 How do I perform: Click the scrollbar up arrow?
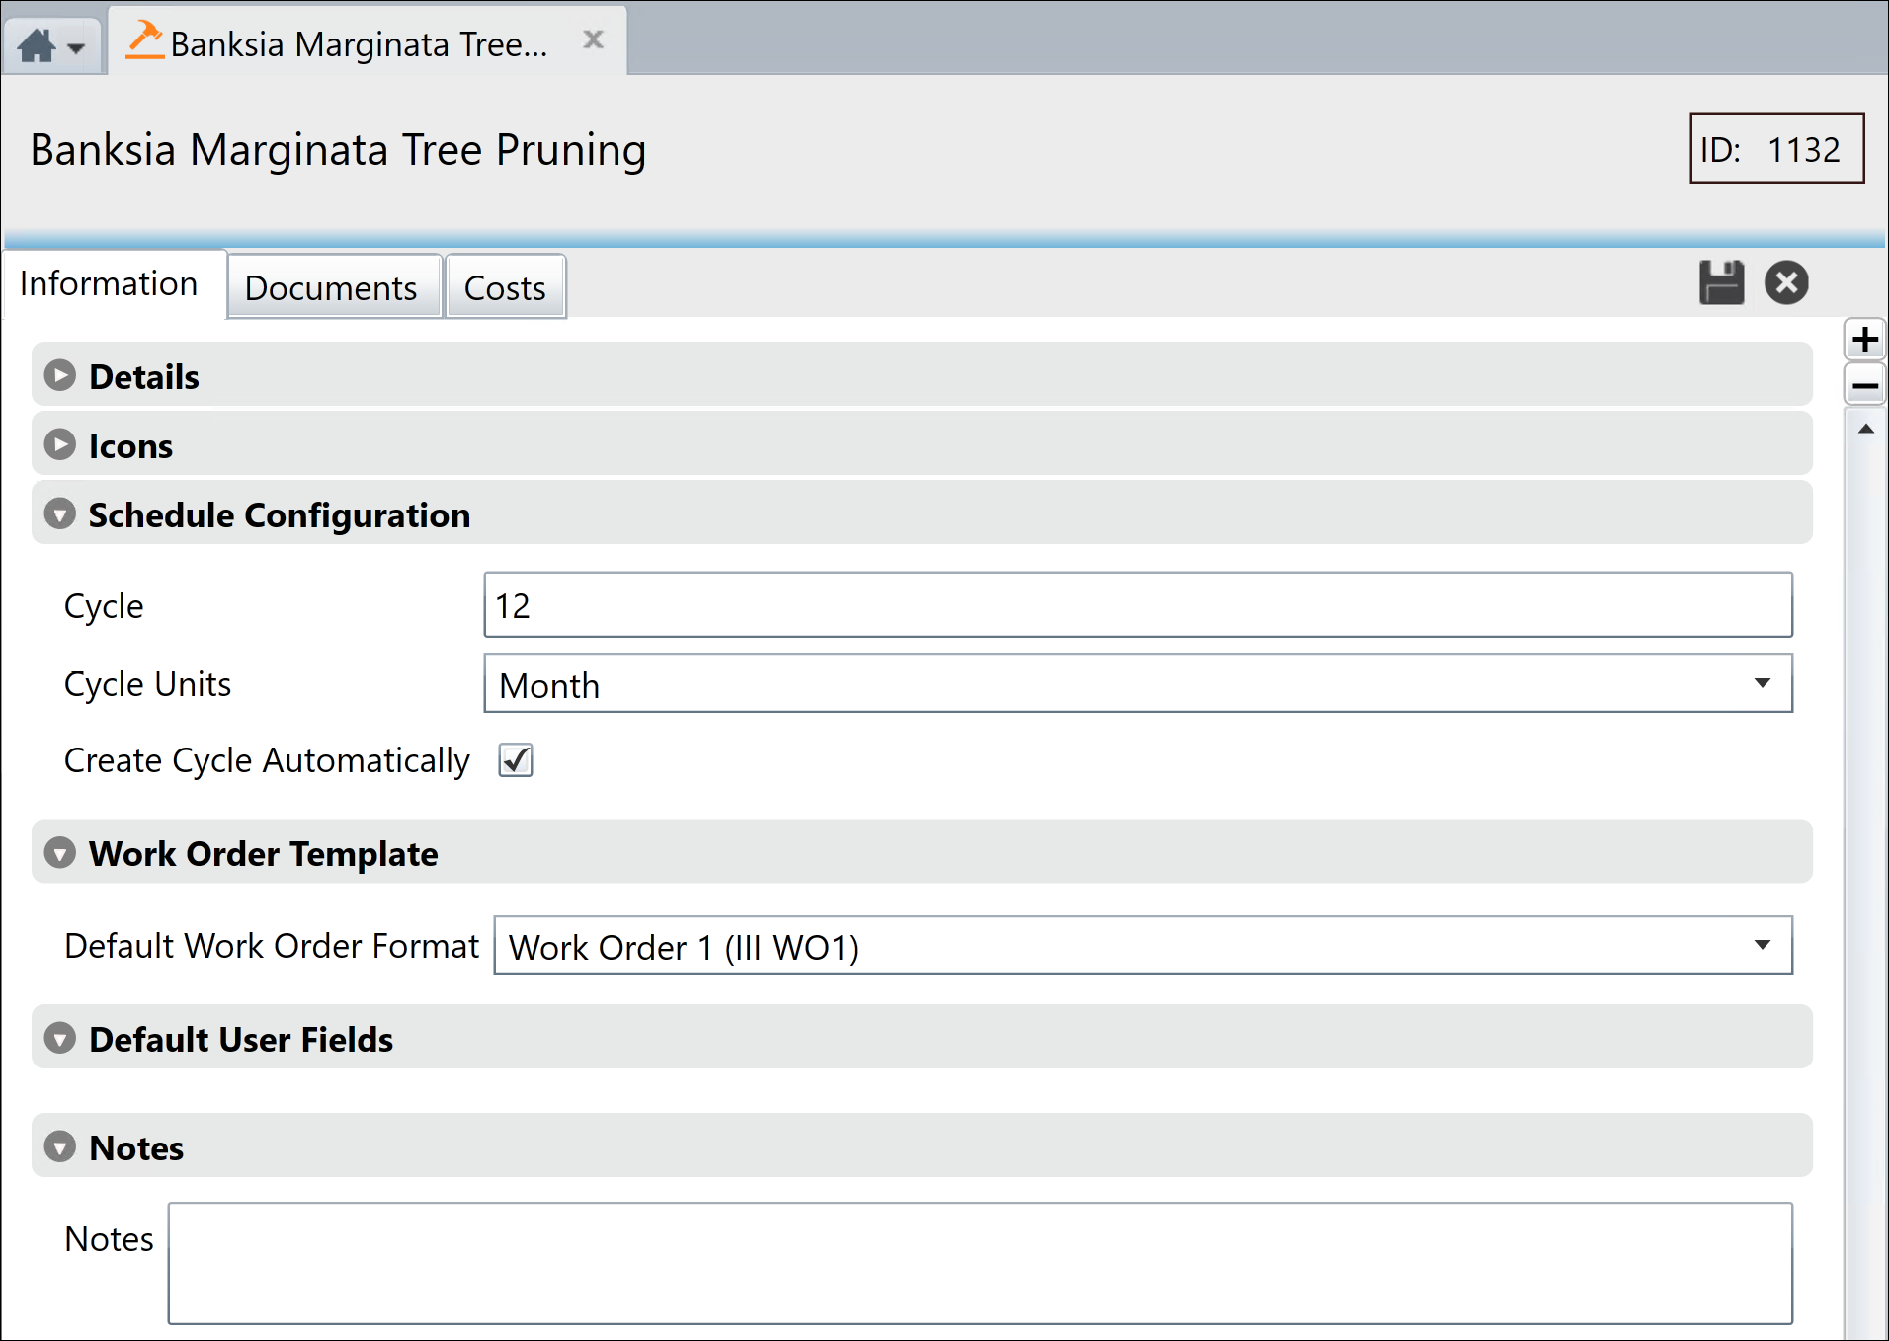pos(1865,429)
